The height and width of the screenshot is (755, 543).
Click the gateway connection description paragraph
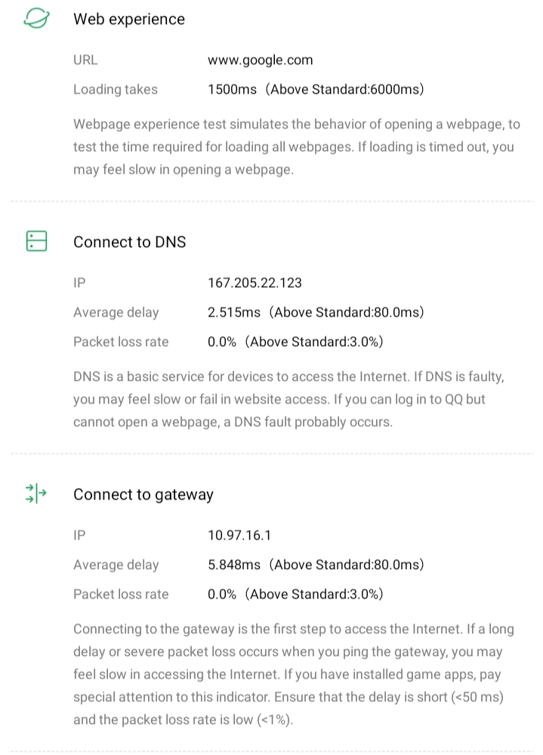[x=288, y=674]
